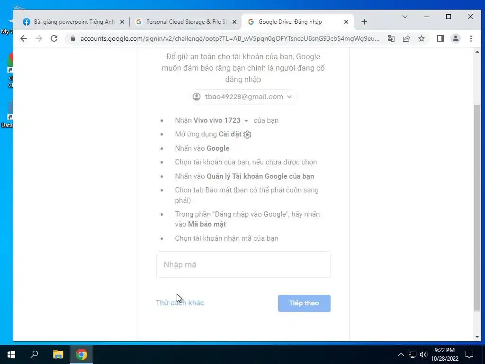Viewport: 485px width, 364px height.
Task: Click the Nhập mã code field
Action: (x=243, y=264)
